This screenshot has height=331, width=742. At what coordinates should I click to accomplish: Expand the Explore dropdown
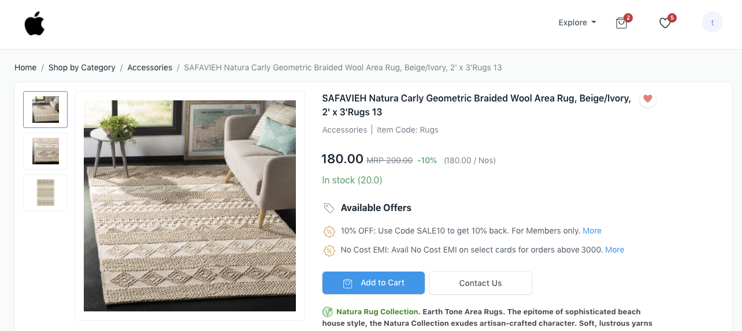(577, 22)
